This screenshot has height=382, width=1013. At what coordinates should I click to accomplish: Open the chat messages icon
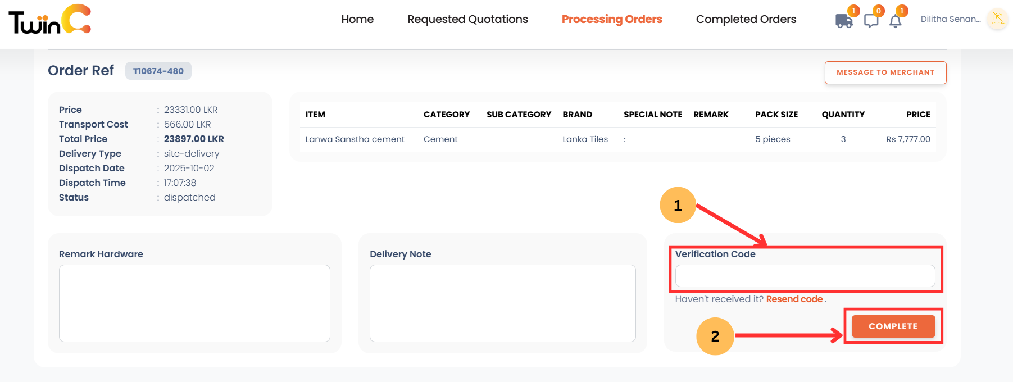871,20
